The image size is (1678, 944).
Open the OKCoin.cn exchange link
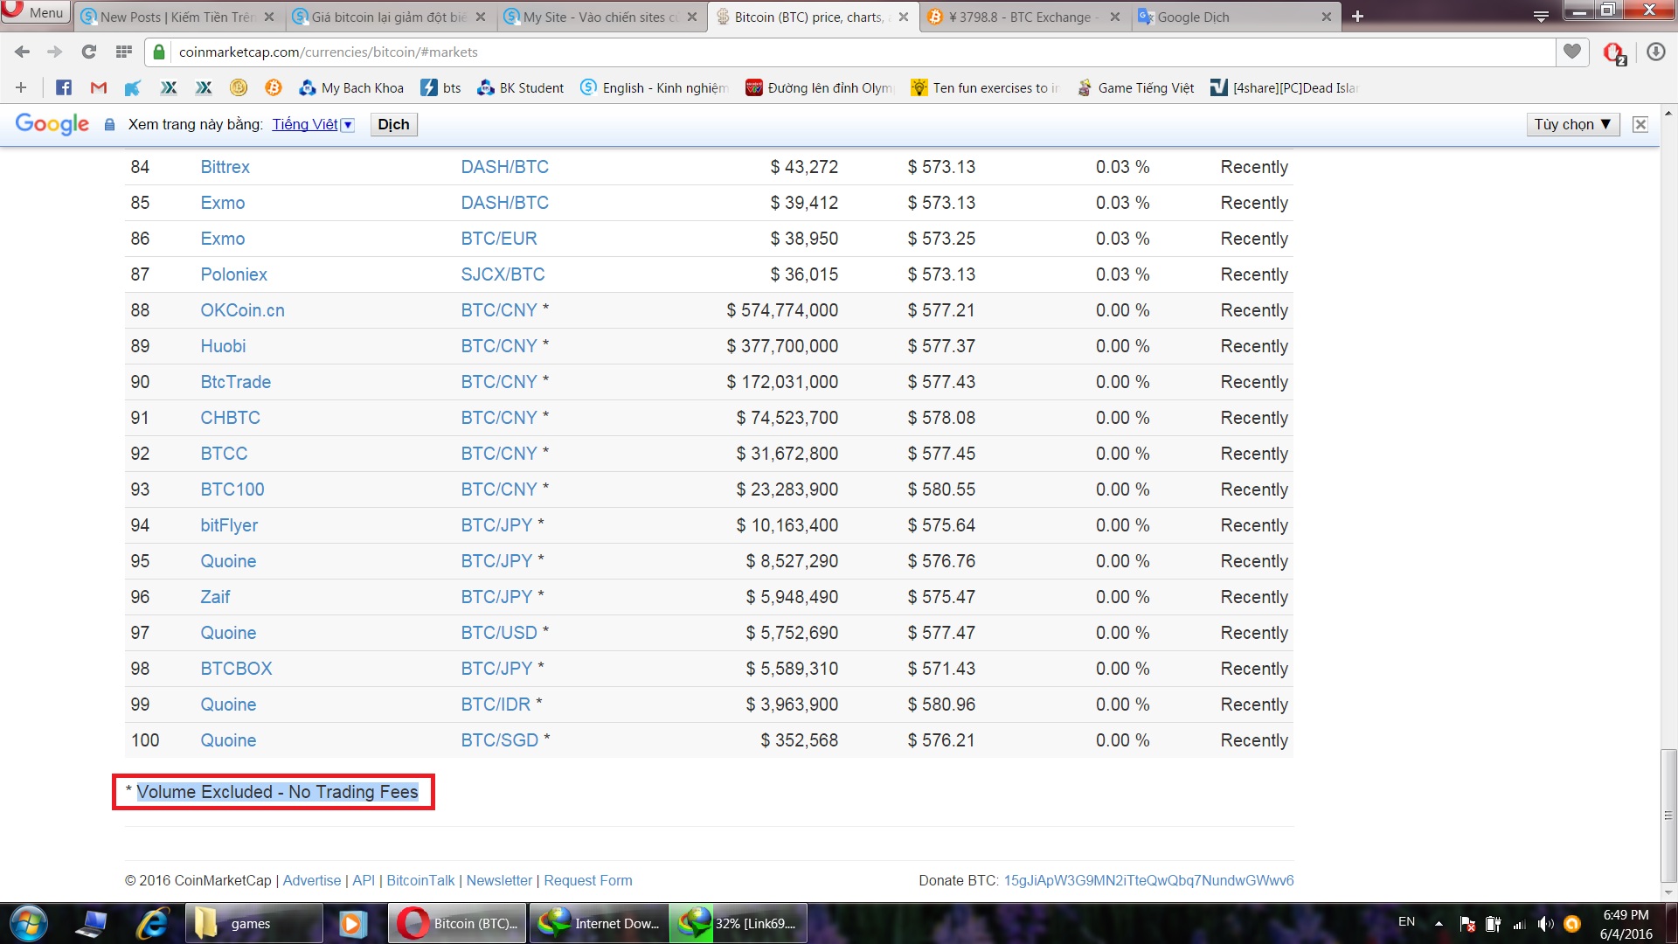(242, 310)
